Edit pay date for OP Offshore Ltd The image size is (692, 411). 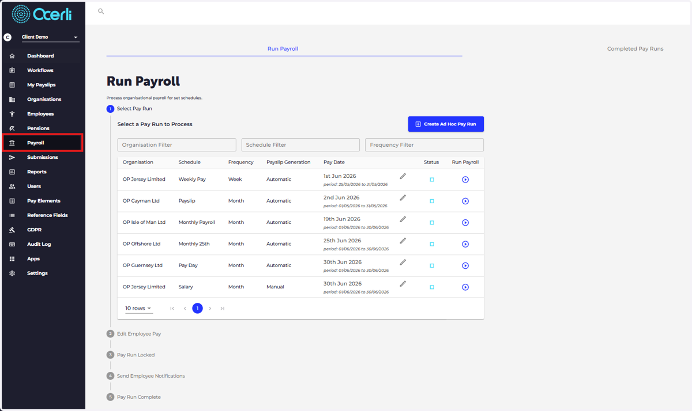[x=403, y=241]
